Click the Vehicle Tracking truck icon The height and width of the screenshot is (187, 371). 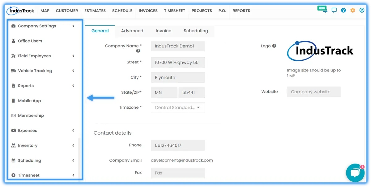[13, 71]
